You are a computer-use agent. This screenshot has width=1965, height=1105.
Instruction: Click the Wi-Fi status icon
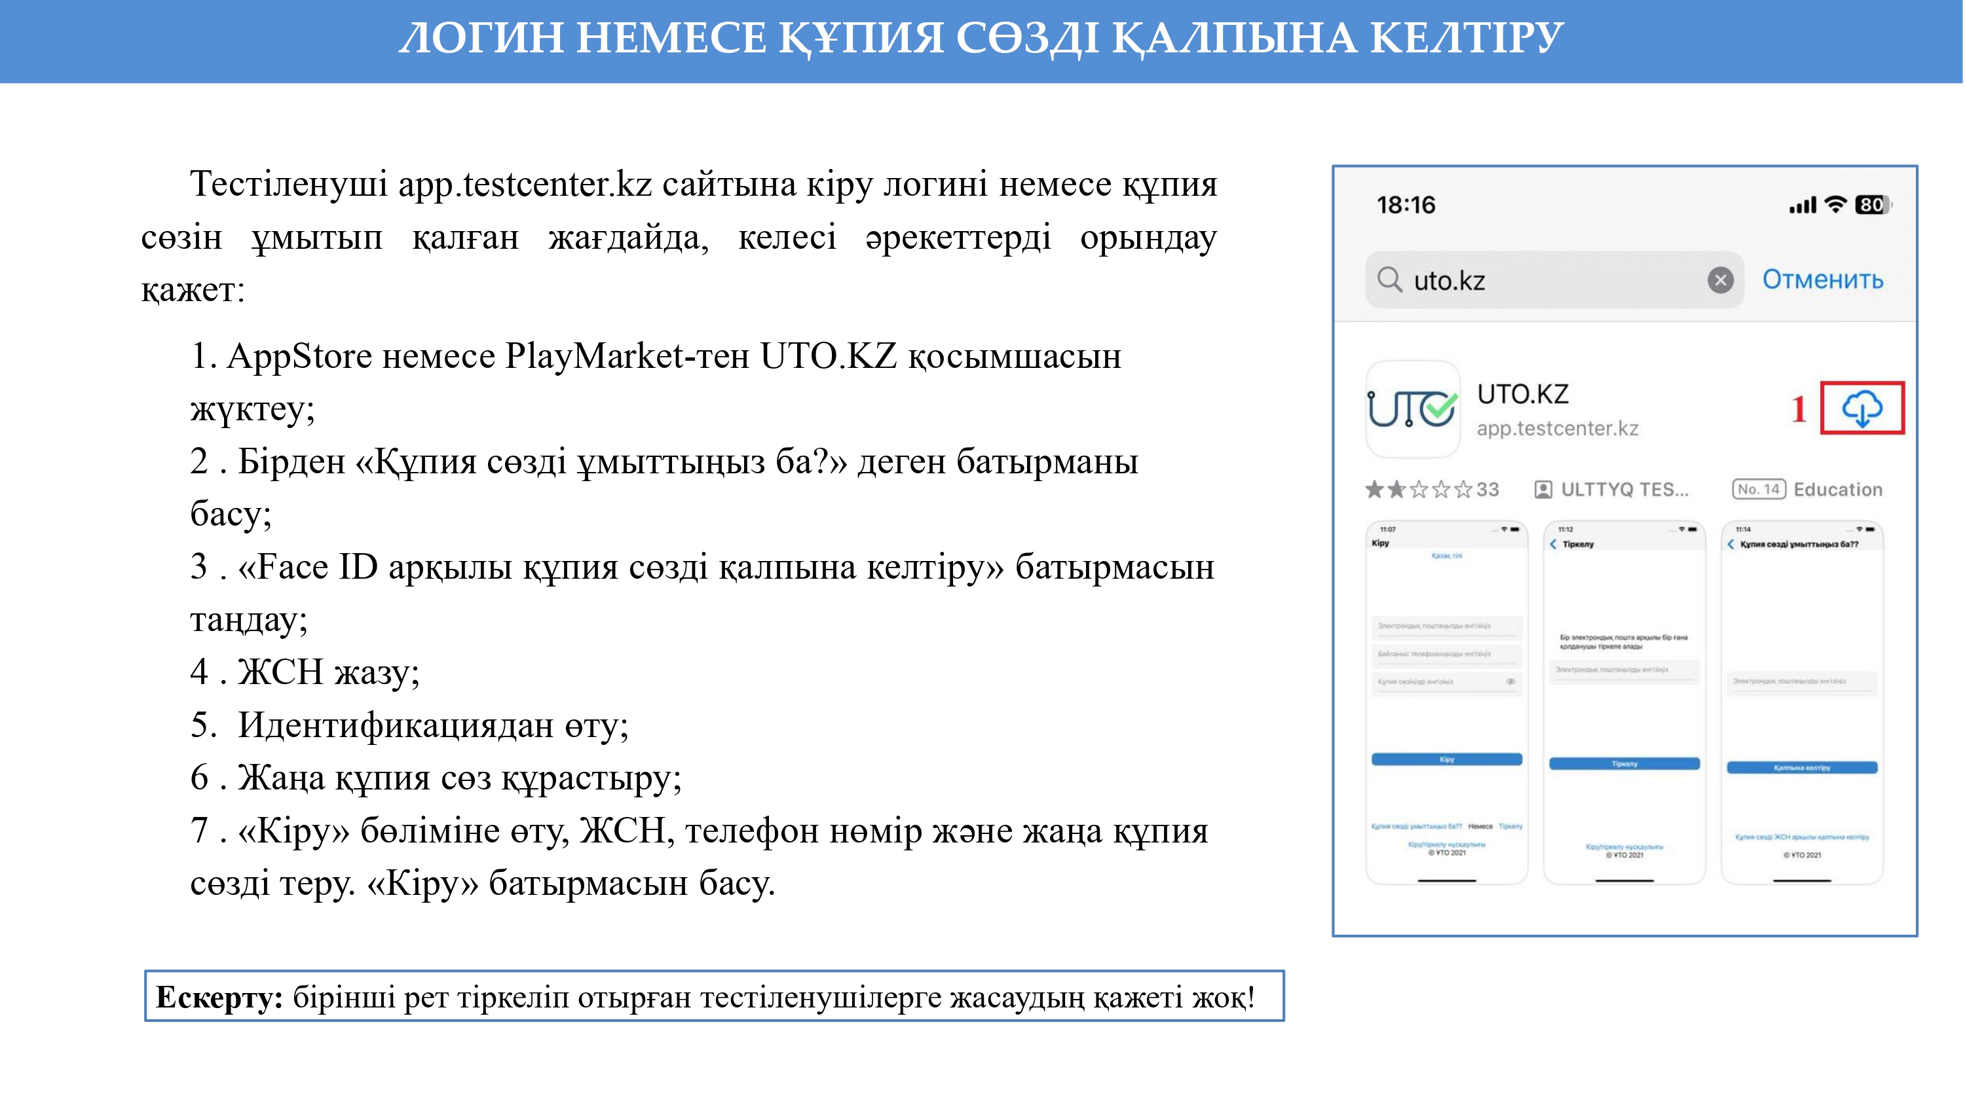point(1835,204)
